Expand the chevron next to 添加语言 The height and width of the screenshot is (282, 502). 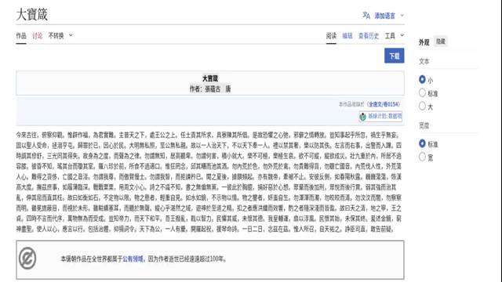coord(402,15)
